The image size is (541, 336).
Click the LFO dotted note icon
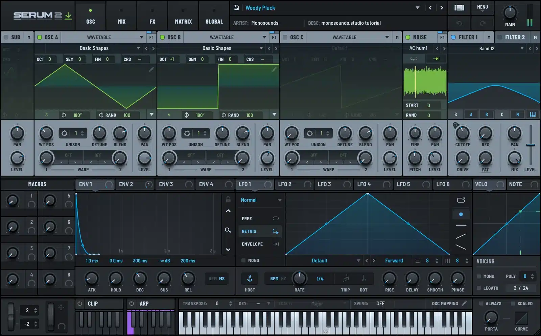363,279
